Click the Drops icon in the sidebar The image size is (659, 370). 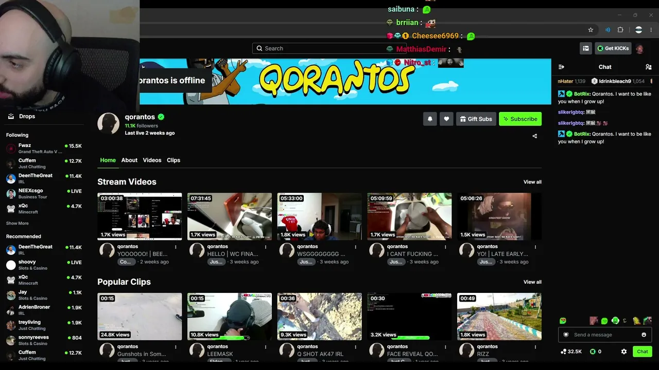[x=11, y=116]
